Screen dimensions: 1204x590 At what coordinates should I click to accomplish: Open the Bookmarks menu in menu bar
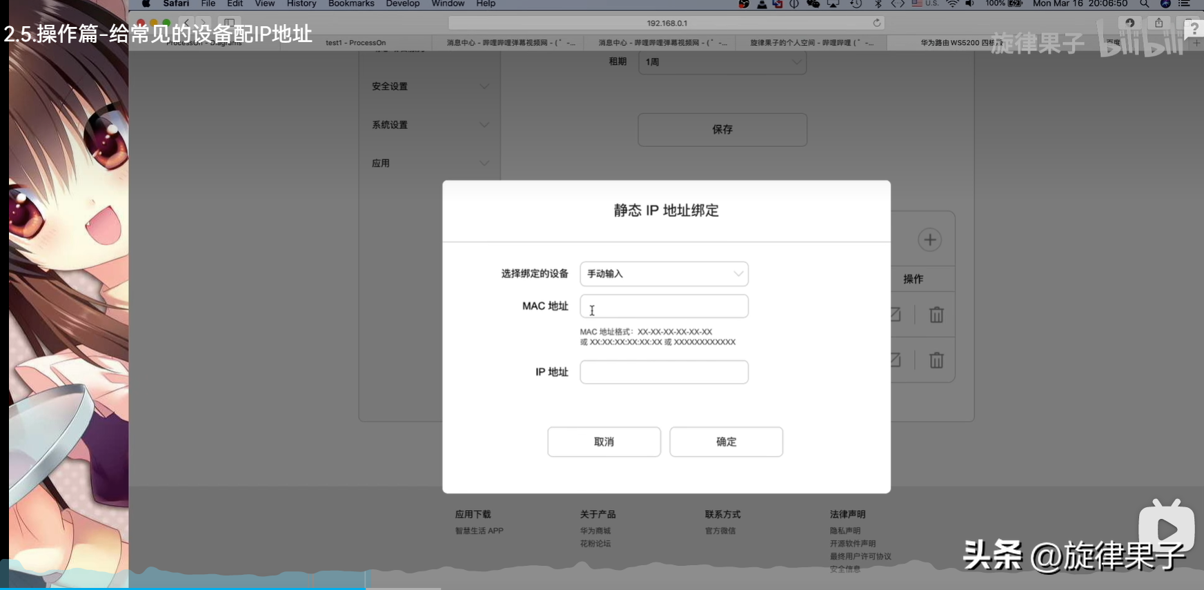pos(351,4)
